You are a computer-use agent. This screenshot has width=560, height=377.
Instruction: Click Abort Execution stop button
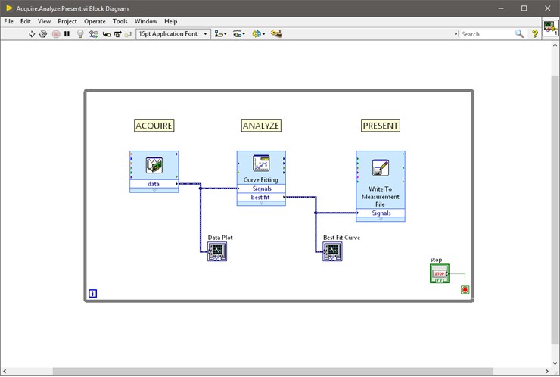pyautogui.click(x=56, y=34)
